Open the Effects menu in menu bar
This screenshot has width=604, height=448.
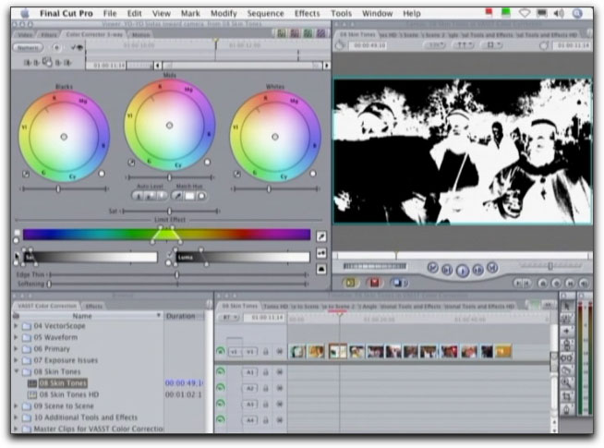[307, 14]
